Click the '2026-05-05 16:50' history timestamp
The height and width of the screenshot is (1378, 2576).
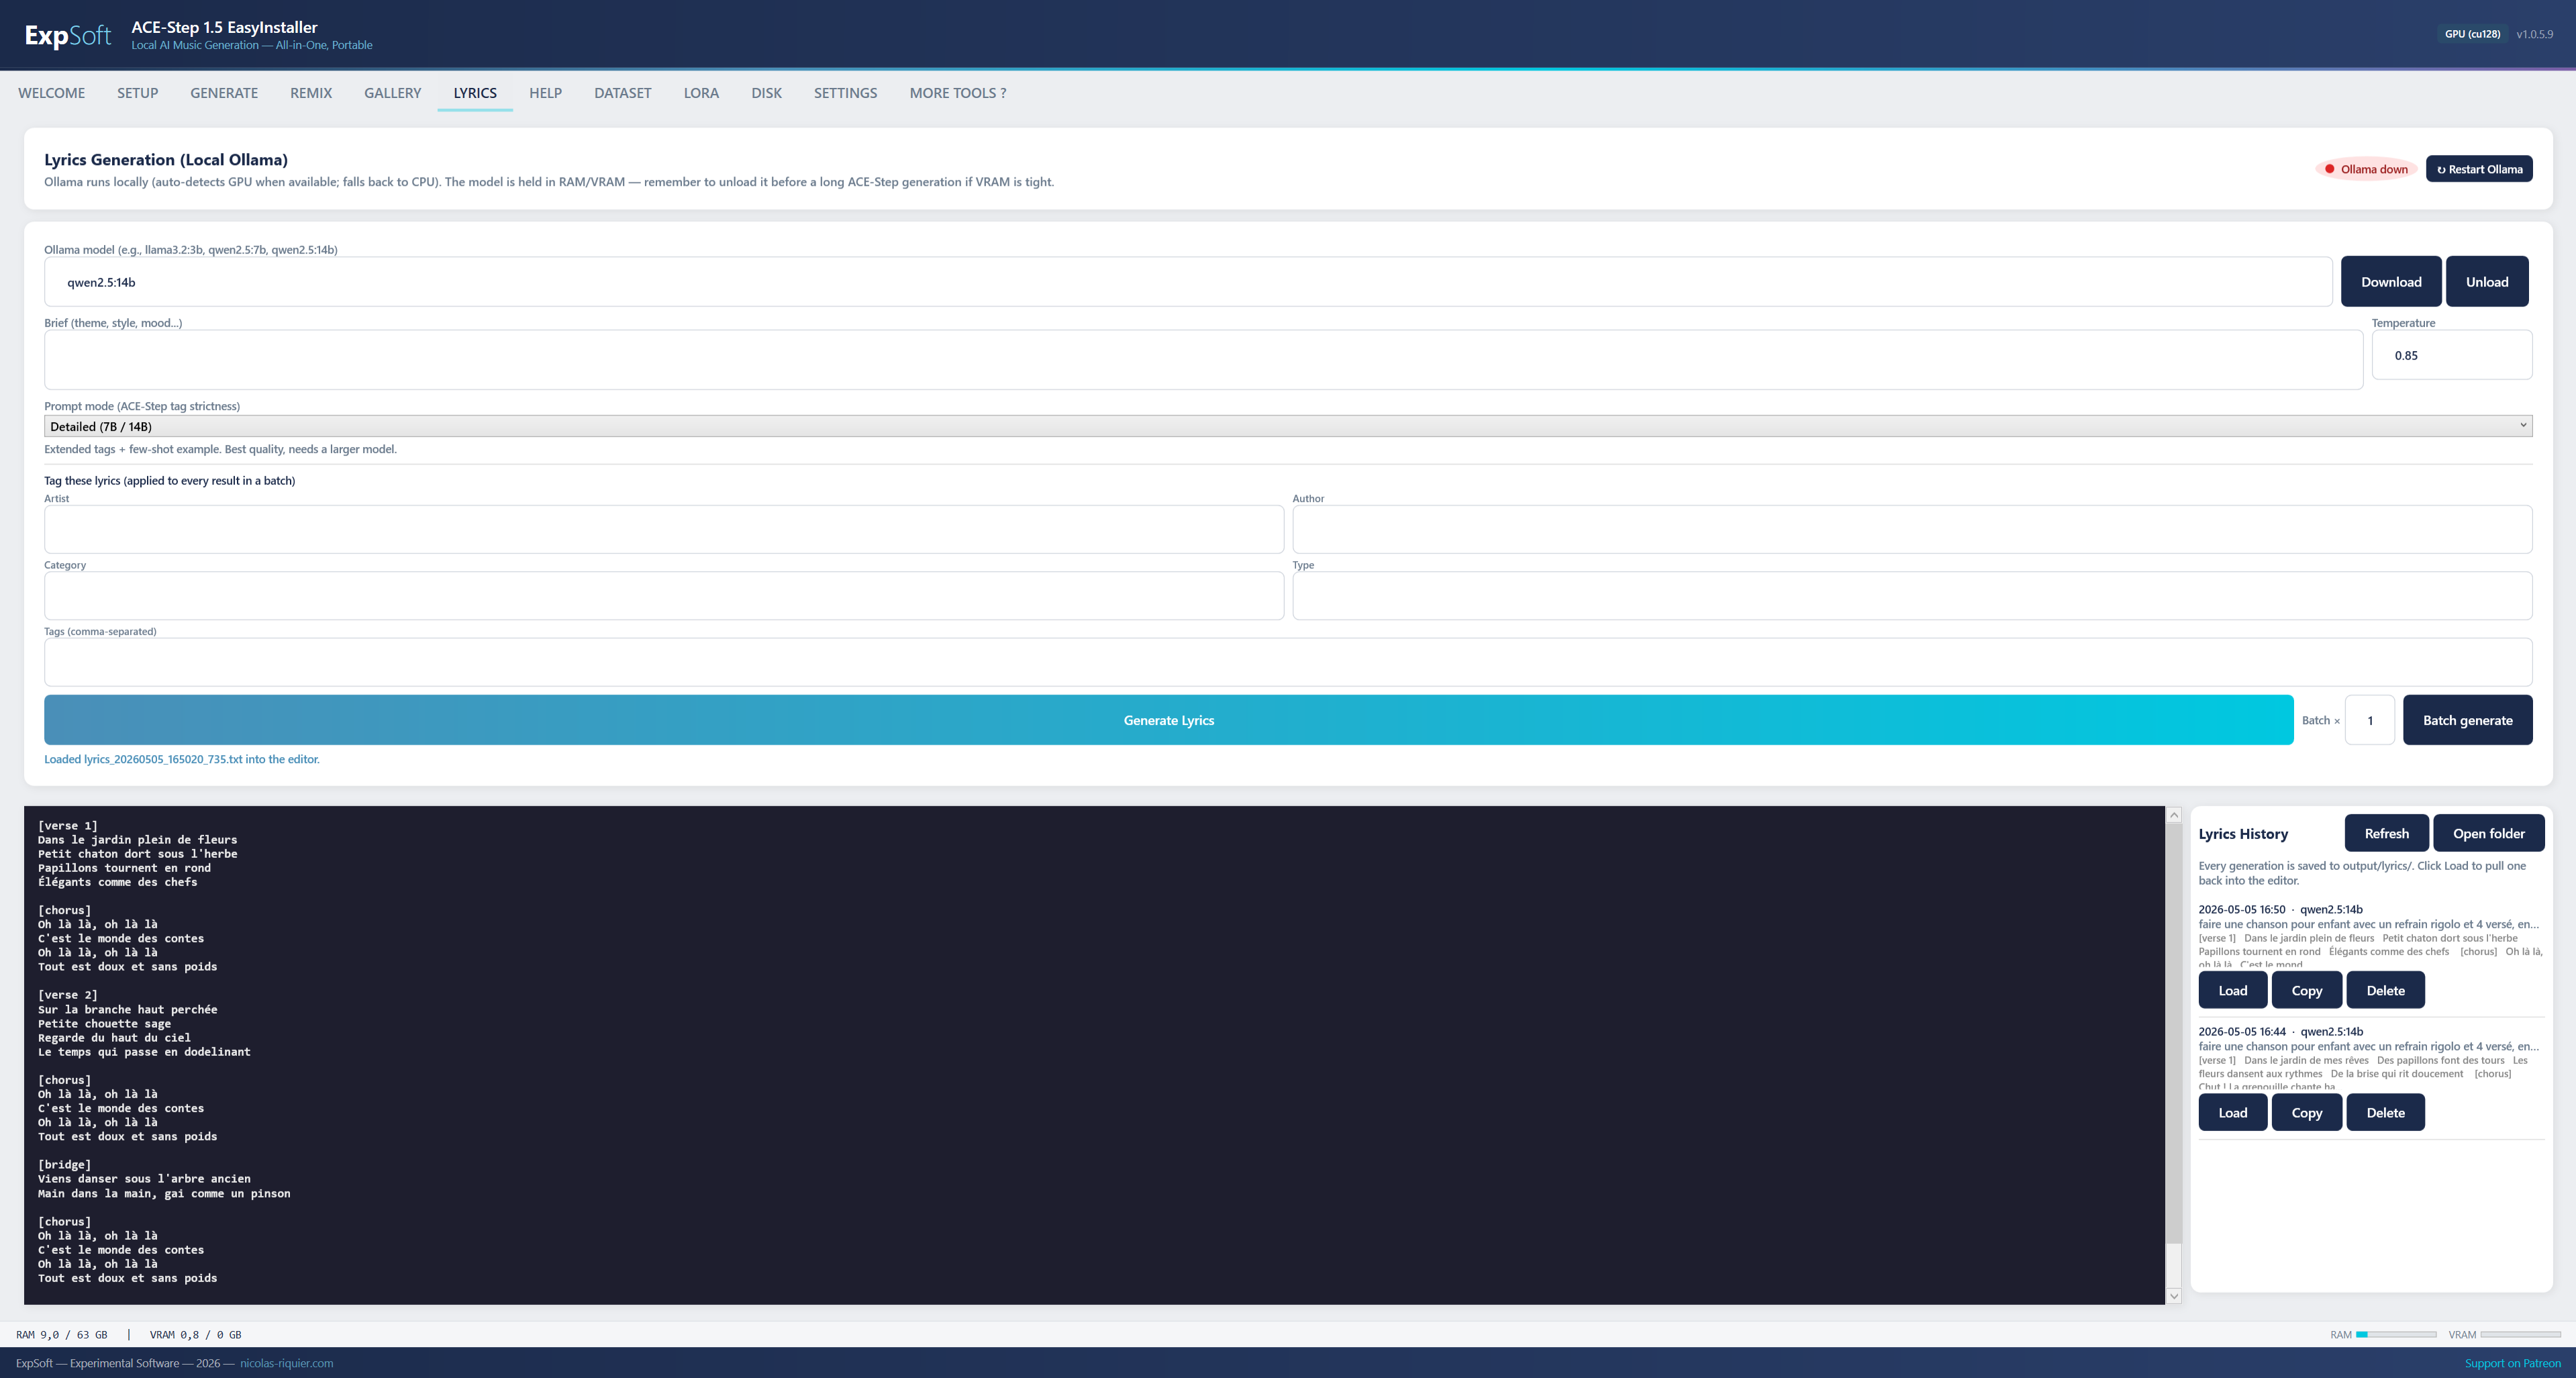[x=2241, y=909]
